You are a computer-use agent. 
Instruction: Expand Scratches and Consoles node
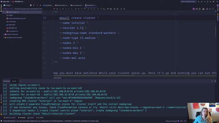coord(4,38)
